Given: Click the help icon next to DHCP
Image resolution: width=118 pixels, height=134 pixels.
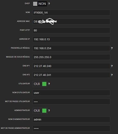Looking at the screenshot, I should [x=49, y=4].
